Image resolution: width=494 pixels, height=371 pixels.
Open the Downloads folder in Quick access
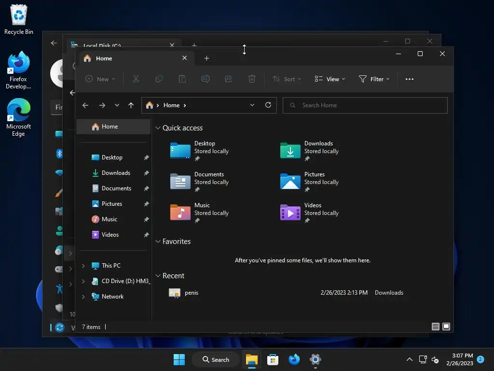point(309,151)
